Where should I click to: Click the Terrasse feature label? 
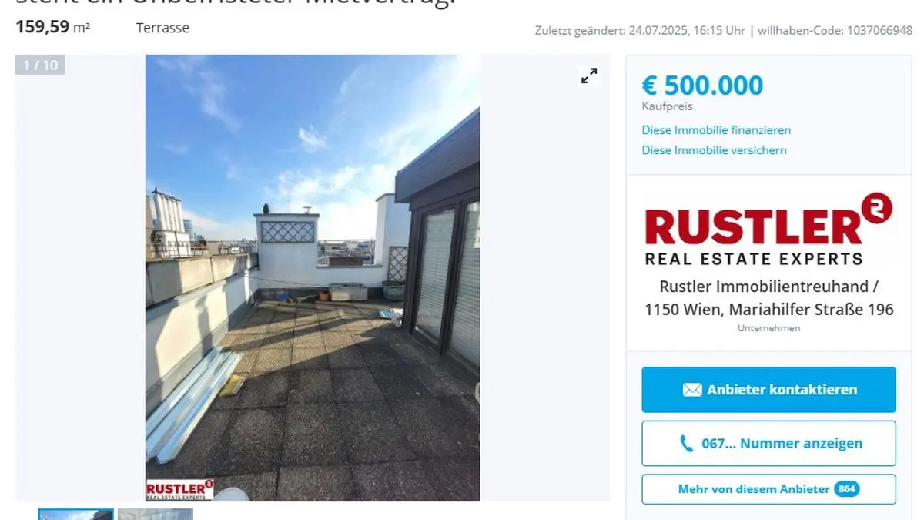coord(162,28)
